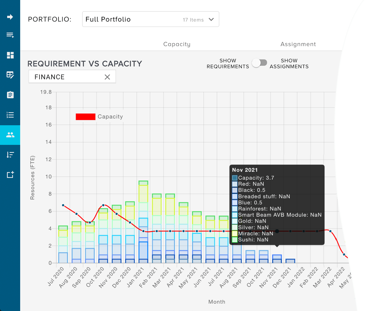
Task: Click the red Capacity color swatch
Action: pos(85,117)
